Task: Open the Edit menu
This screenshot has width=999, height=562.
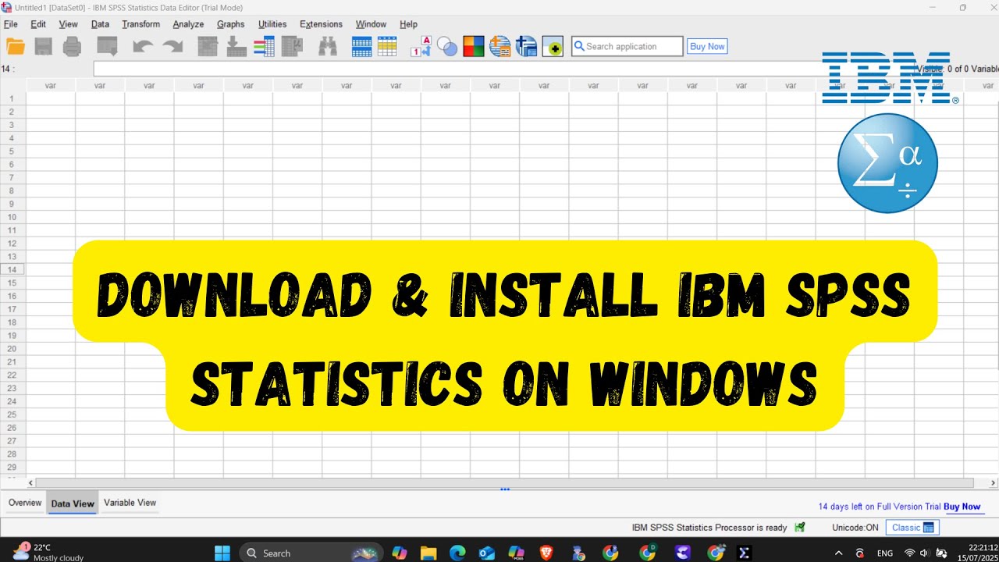Action: point(38,24)
